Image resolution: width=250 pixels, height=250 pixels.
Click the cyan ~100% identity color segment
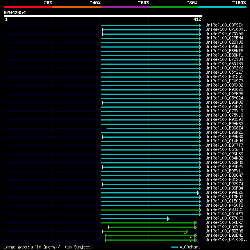(x=222, y=7)
